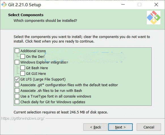Click the disk space requirement text
Viewport: 165px width, 135px height.
coord(61,112)
